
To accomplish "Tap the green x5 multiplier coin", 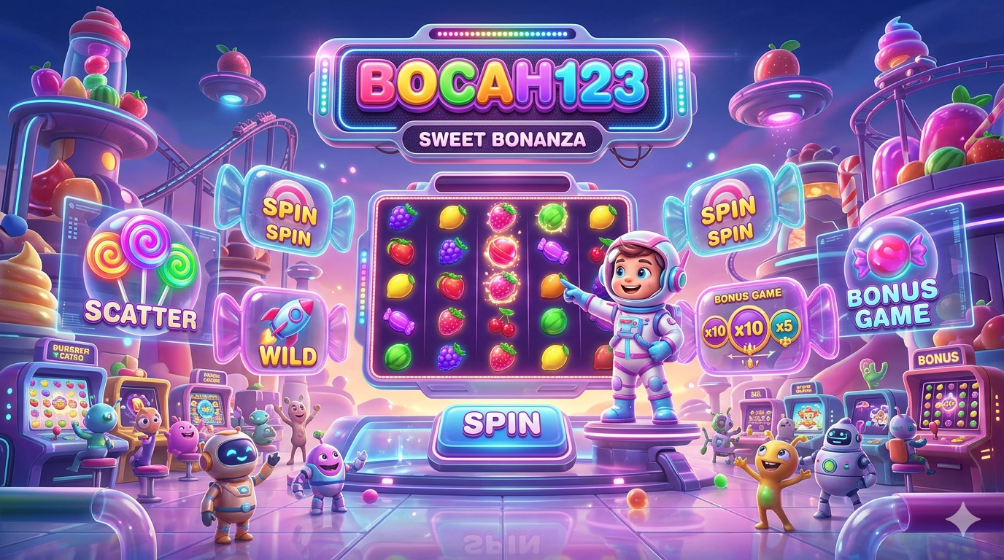I will coord(785,327).
